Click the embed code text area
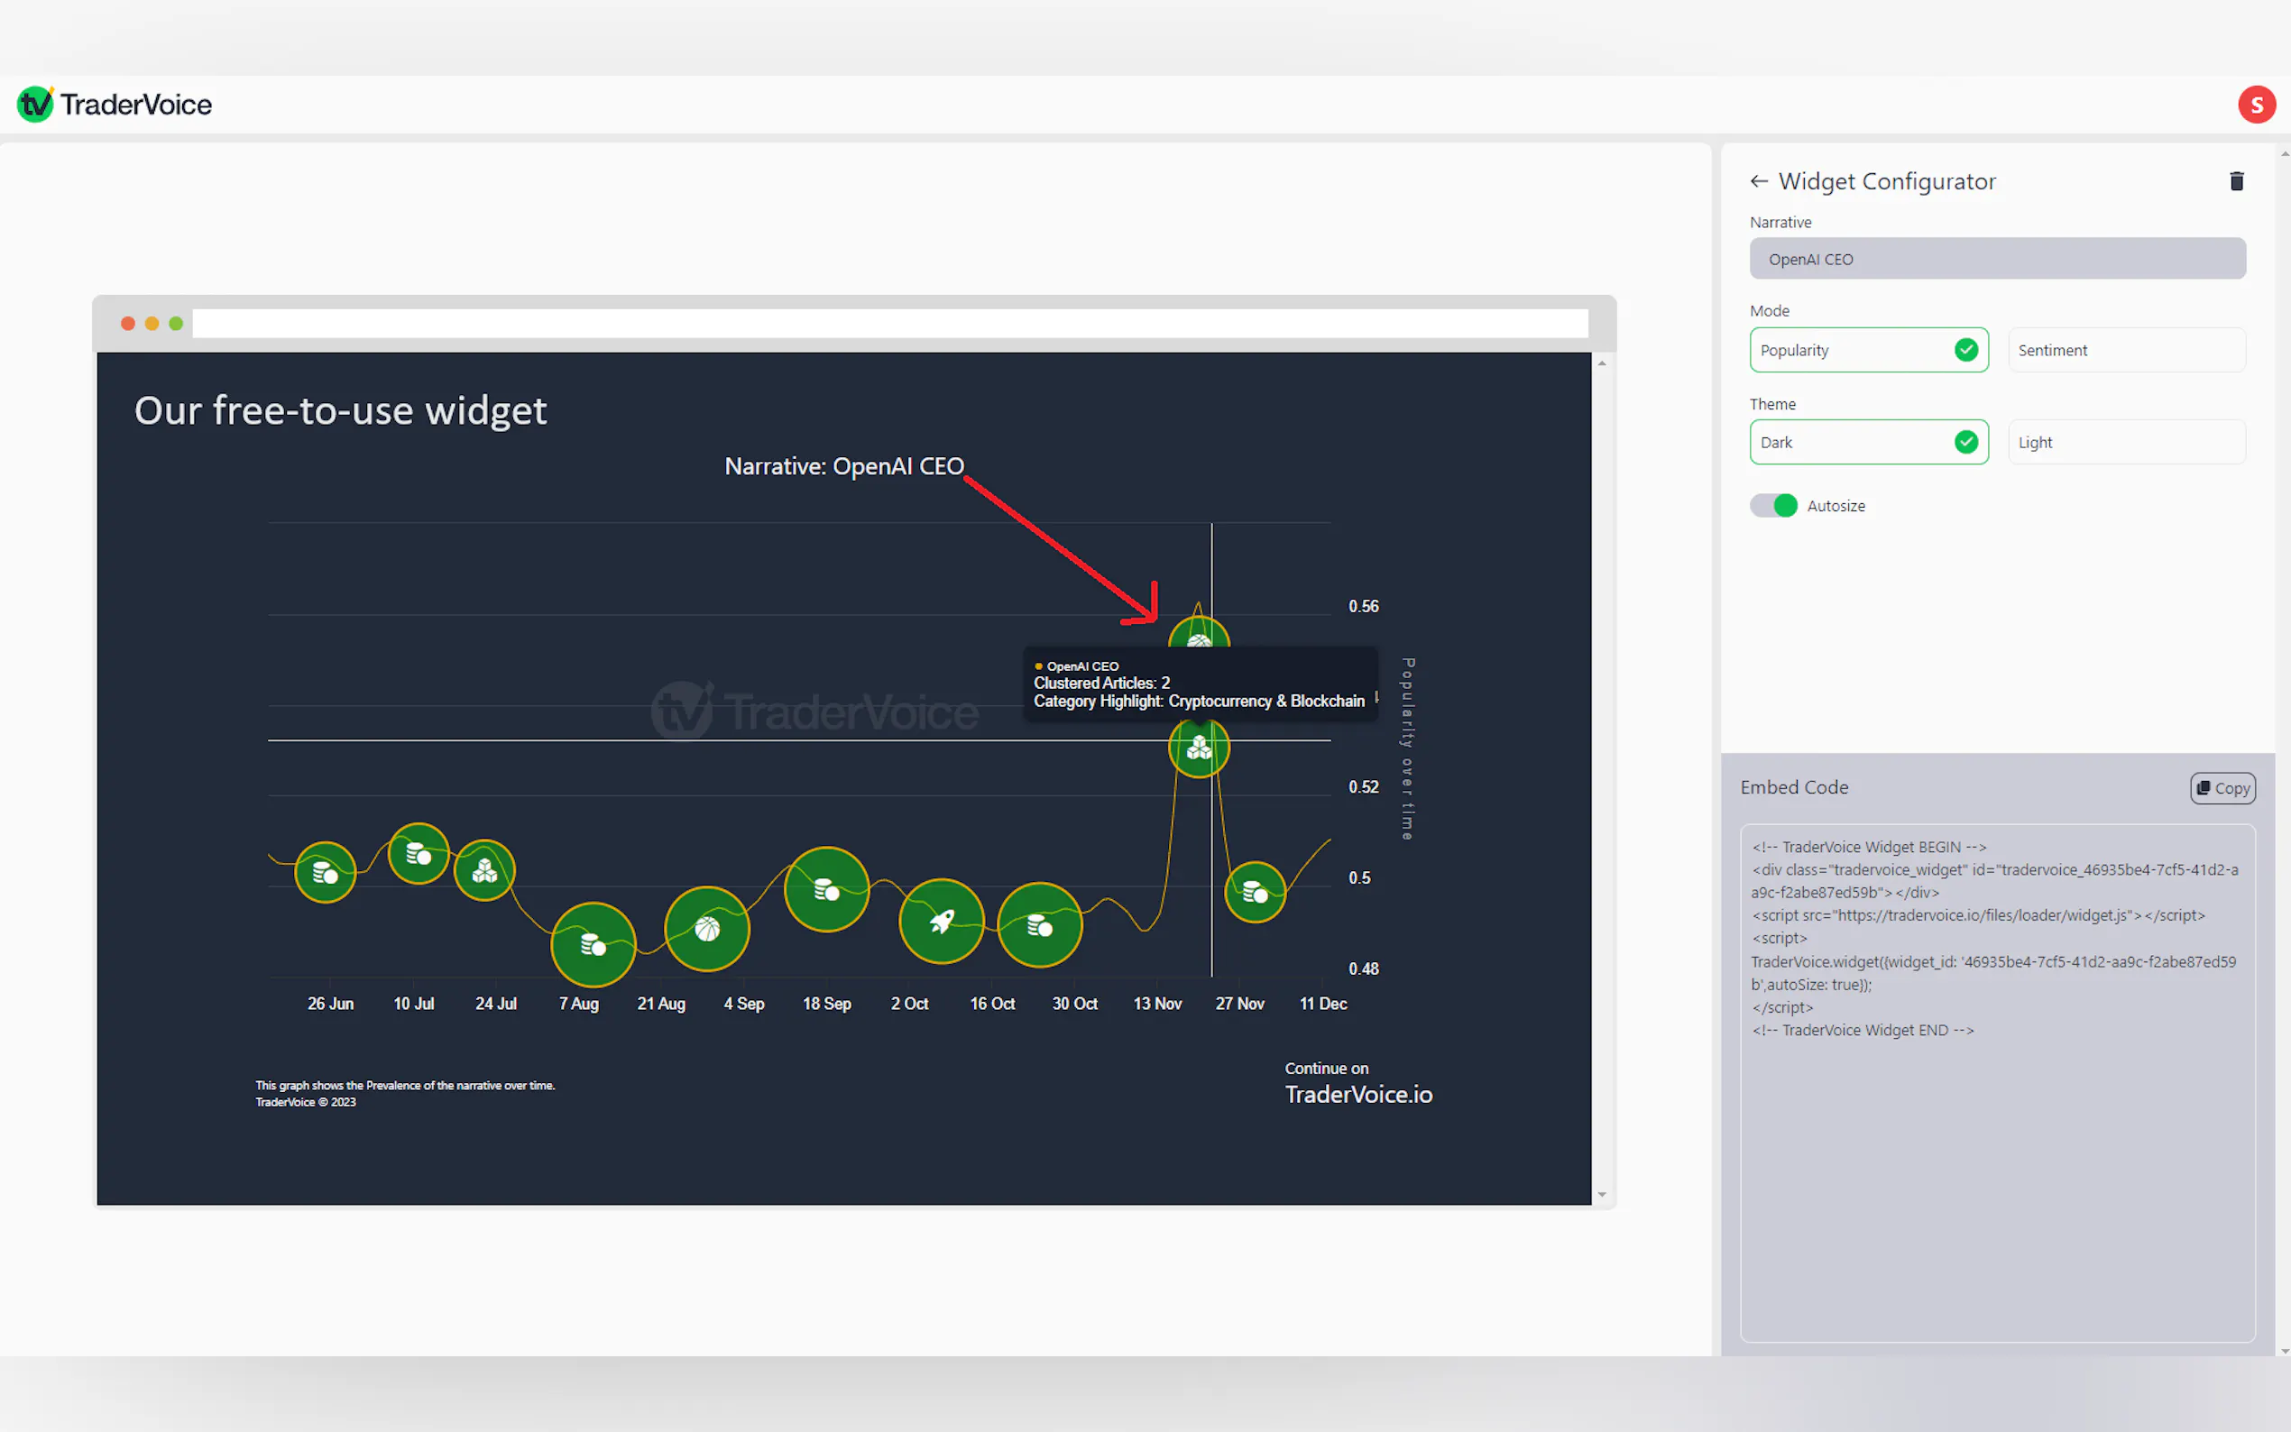The width and height of the screenshot is (2291, 1432). point(1997,1082)
